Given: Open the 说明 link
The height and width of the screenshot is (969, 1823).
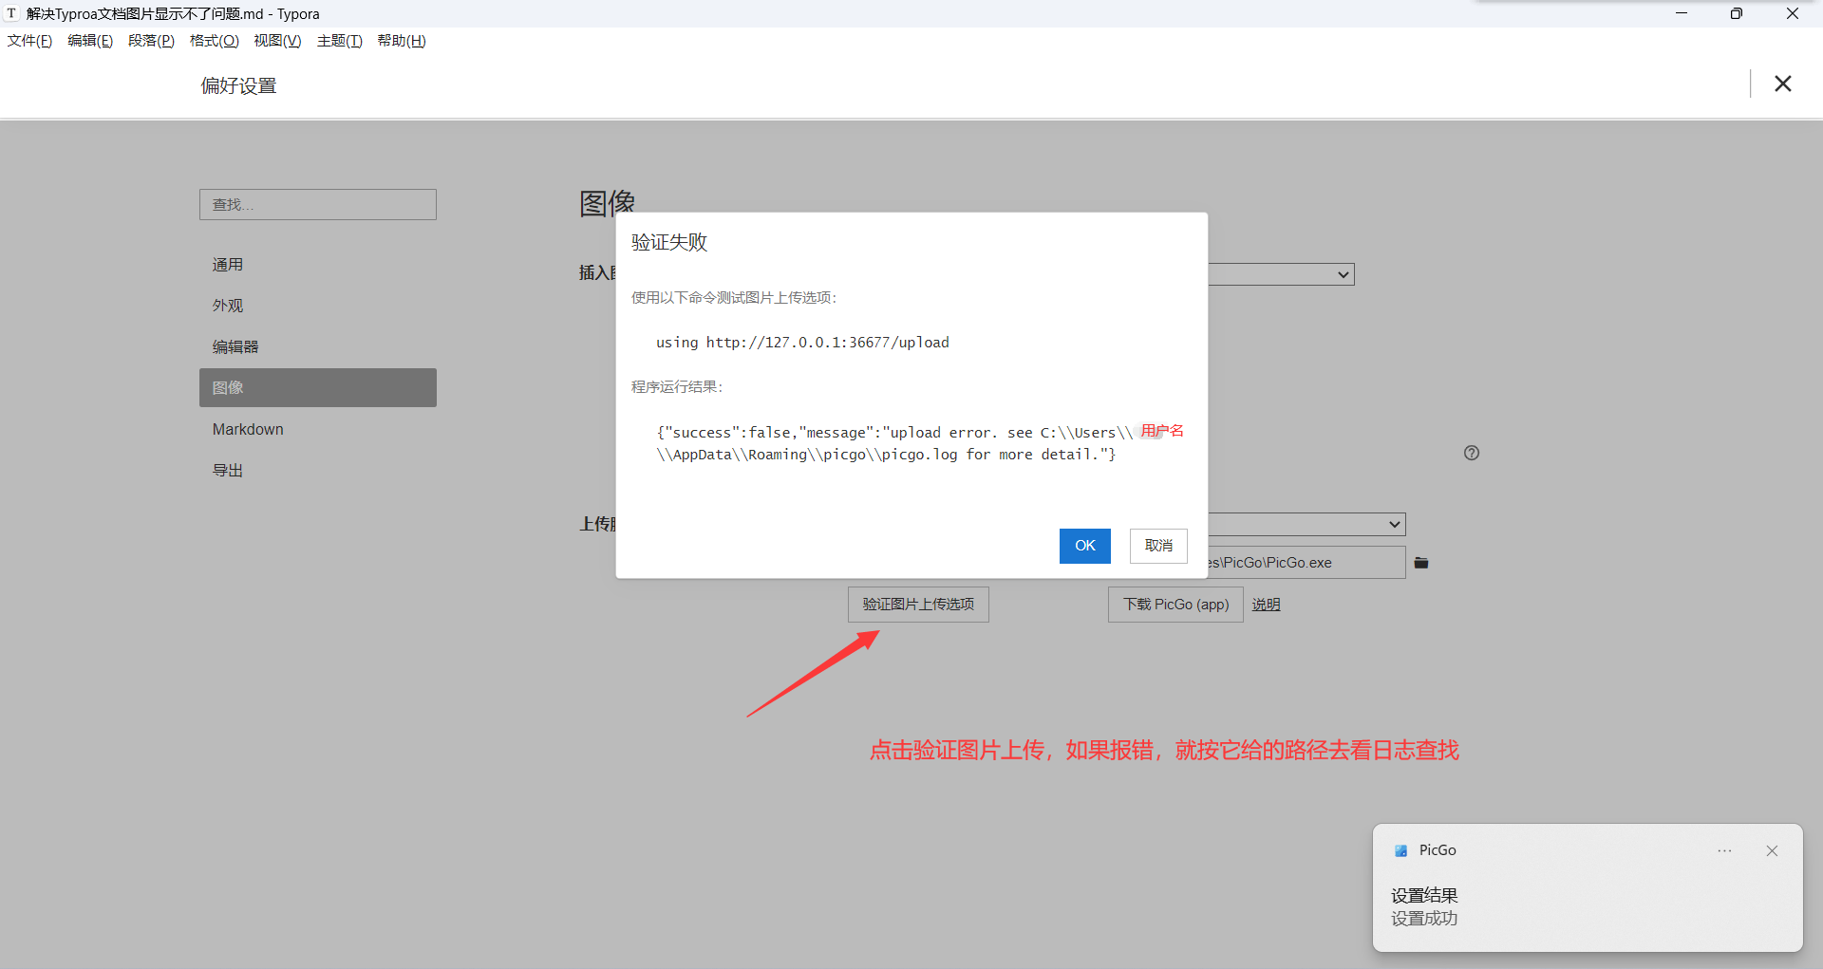Looking at the screenshot, I should click(1266, 605).
